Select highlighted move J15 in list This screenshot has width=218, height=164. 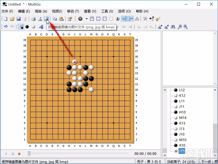(x=182, y=151)
